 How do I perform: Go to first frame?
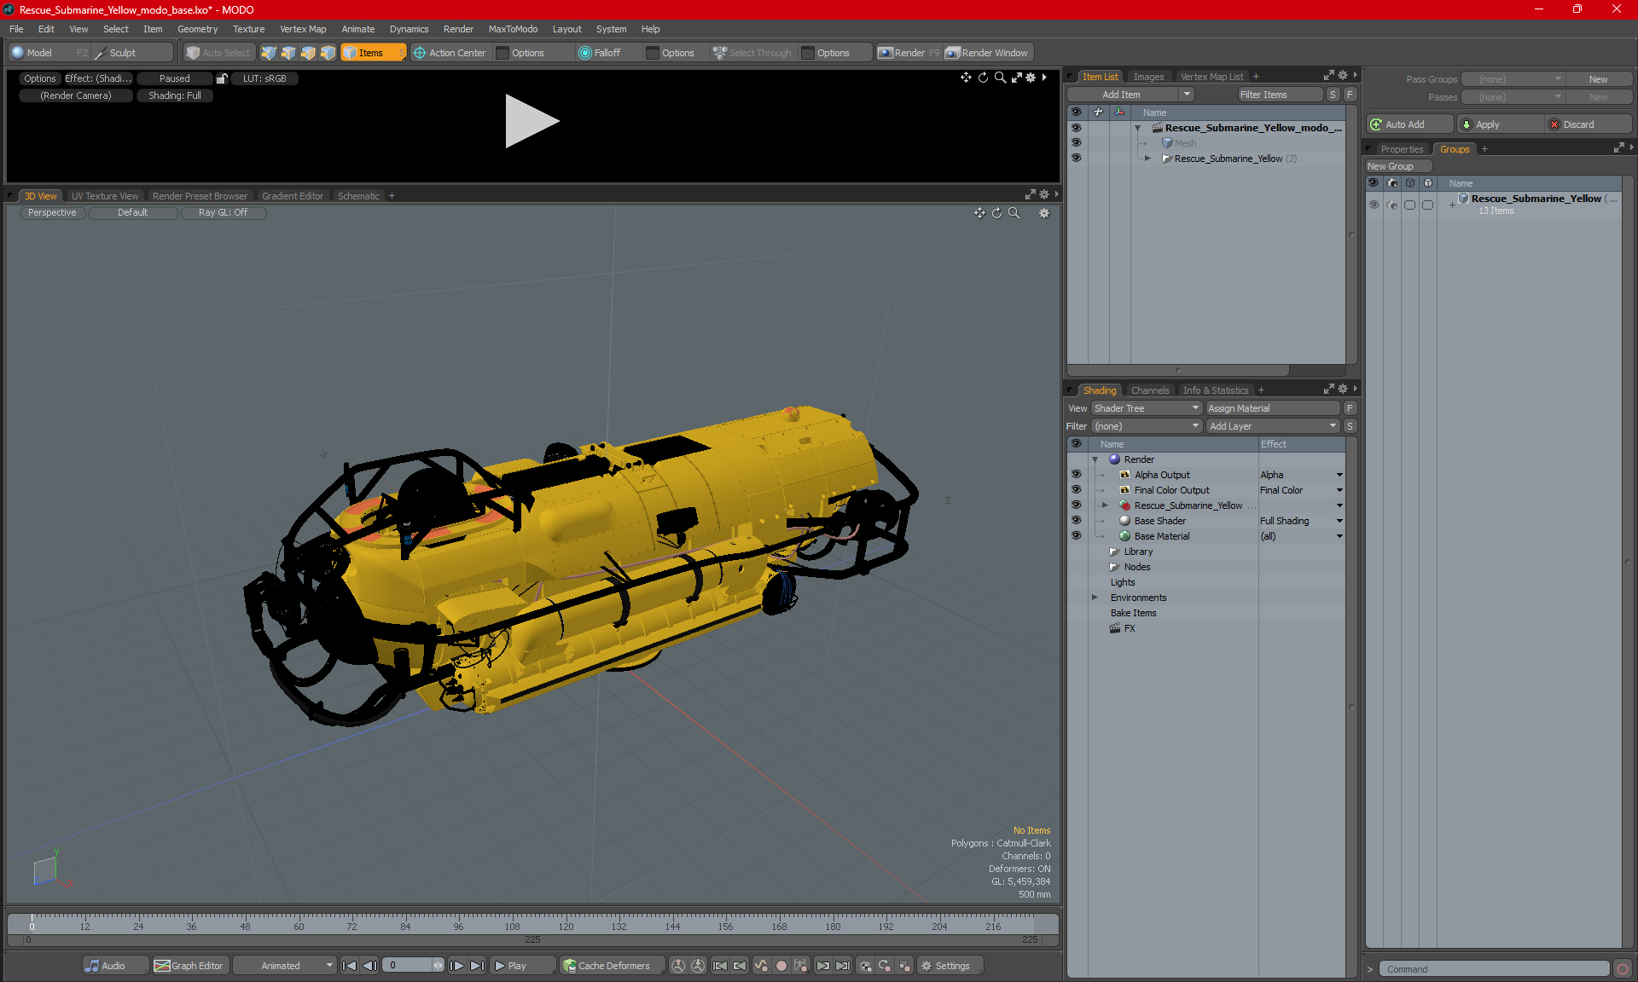349,966
